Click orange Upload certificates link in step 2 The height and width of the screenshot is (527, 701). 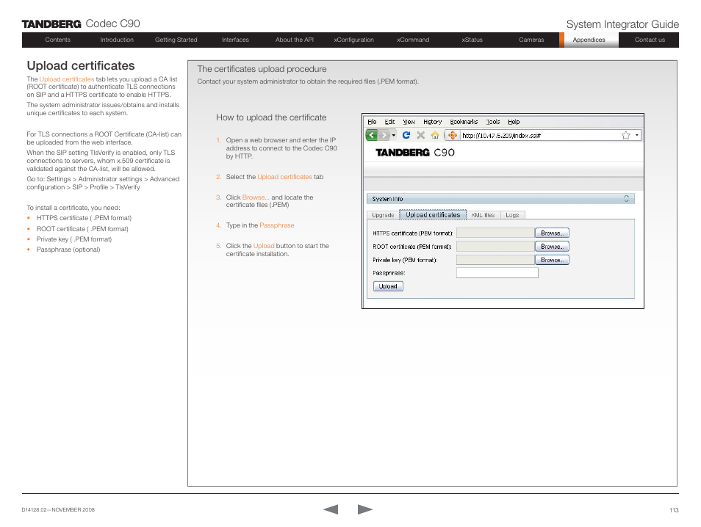(285, 177)
